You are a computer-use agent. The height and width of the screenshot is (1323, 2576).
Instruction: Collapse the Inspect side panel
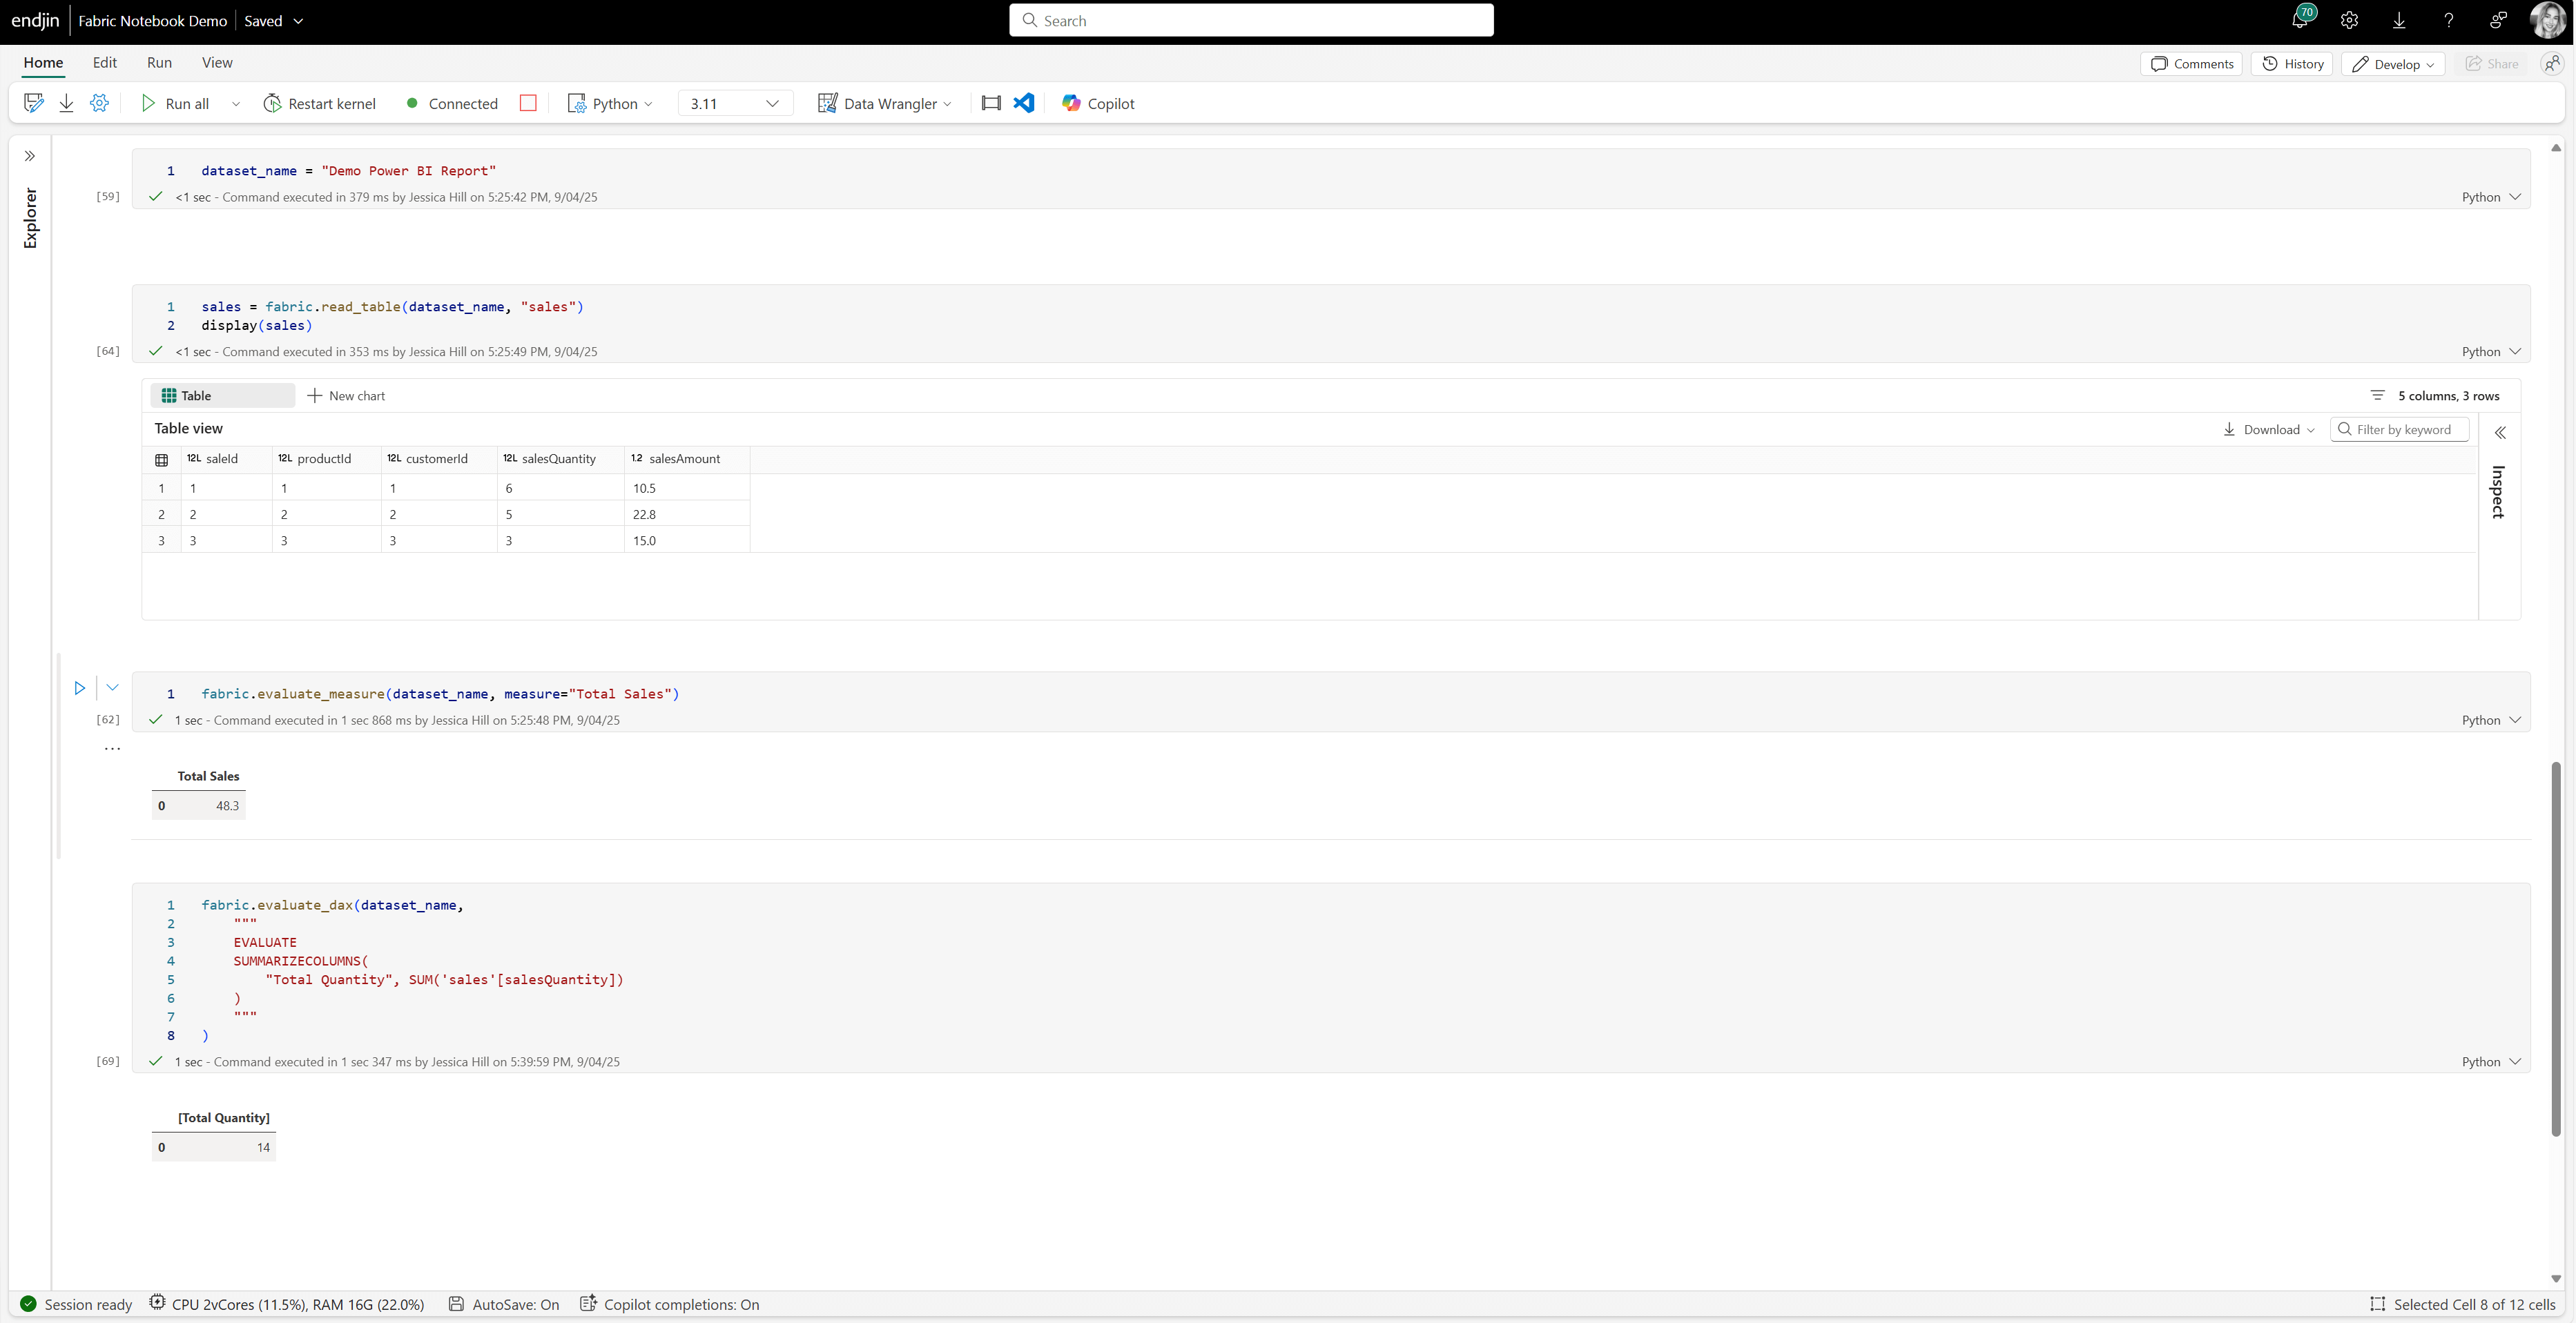tap(2500, 433)
